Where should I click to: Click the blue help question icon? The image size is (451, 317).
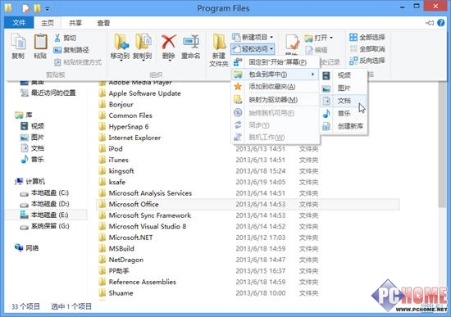441,23
